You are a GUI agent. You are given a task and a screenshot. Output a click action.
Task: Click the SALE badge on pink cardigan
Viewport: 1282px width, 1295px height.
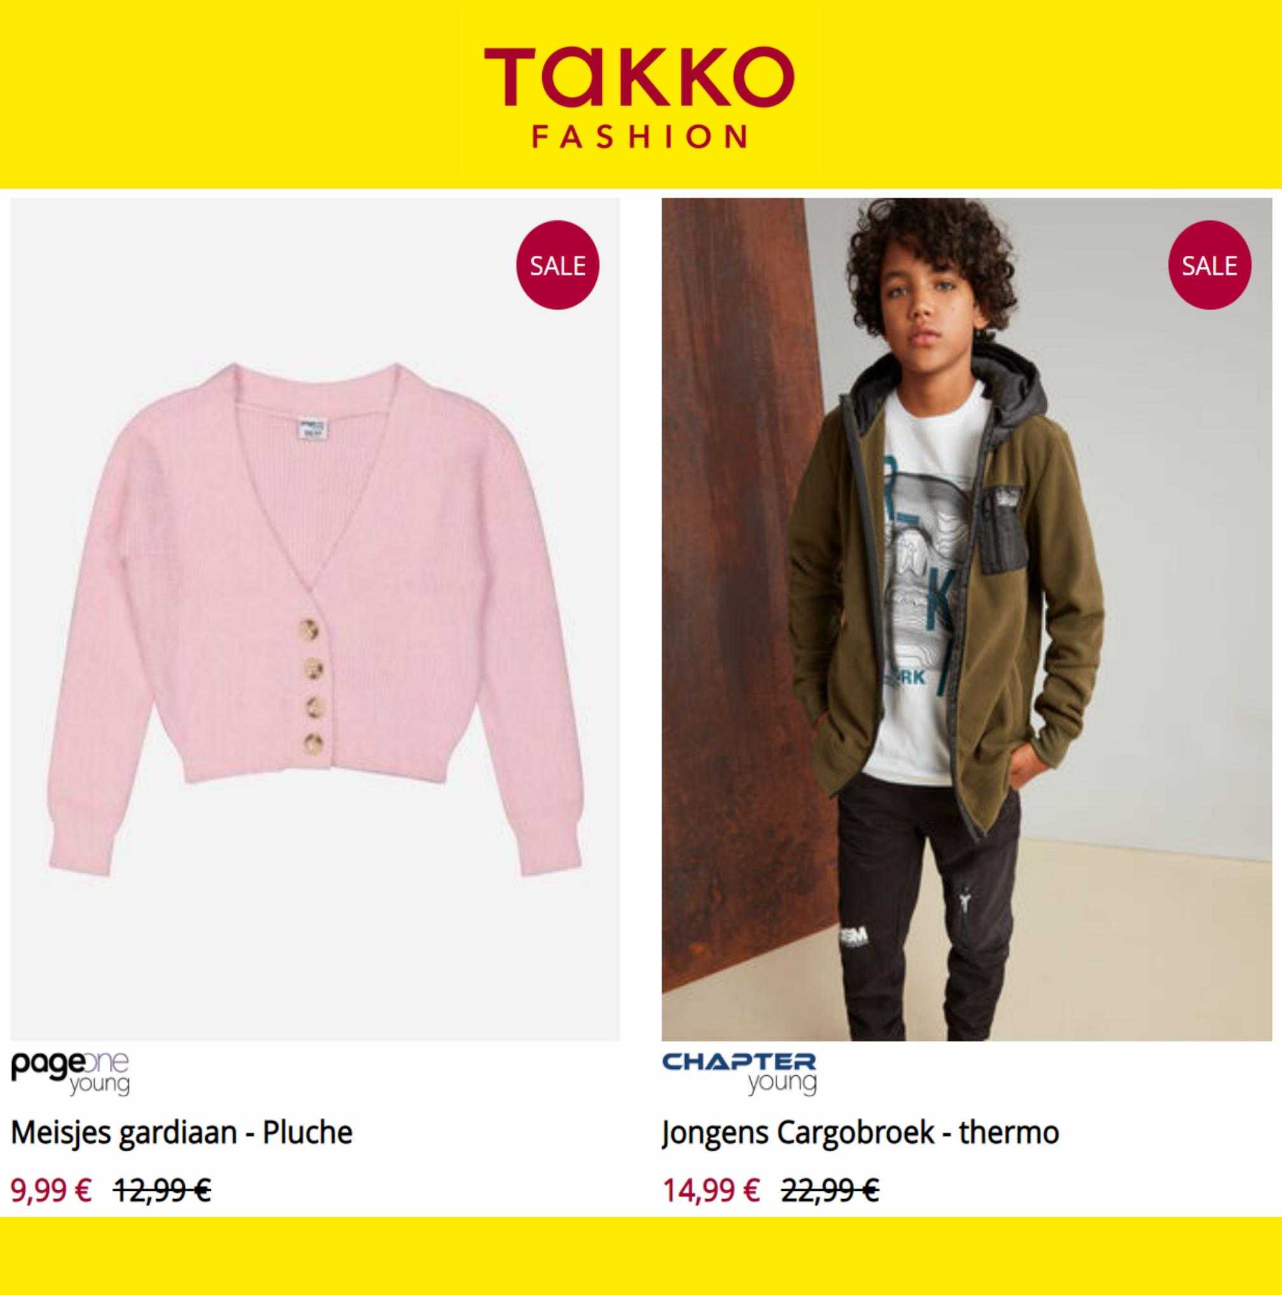coord(557,266)
